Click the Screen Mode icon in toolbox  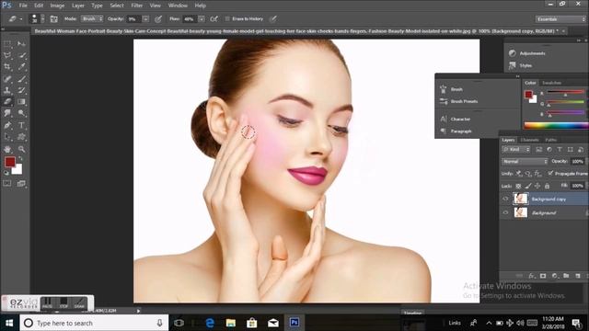(21, 183)
